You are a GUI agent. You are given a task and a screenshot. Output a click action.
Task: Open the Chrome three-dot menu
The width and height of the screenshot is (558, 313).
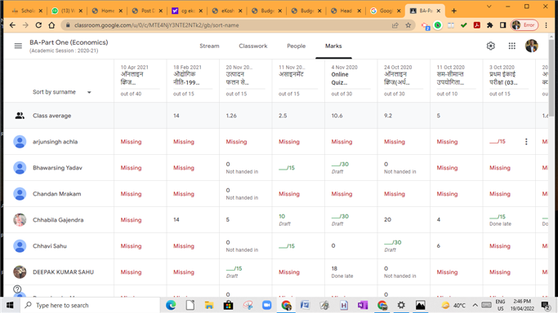tap(547, 25)
